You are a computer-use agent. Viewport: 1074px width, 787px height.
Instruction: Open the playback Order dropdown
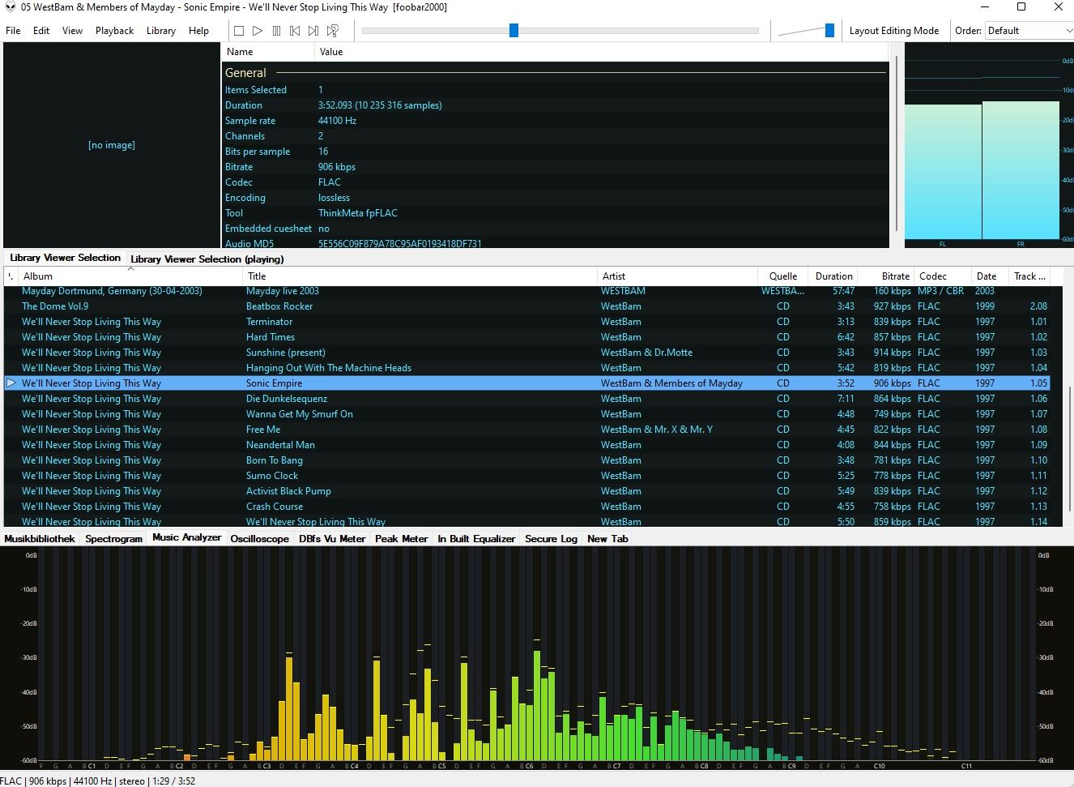click(x=1029, y=31)
